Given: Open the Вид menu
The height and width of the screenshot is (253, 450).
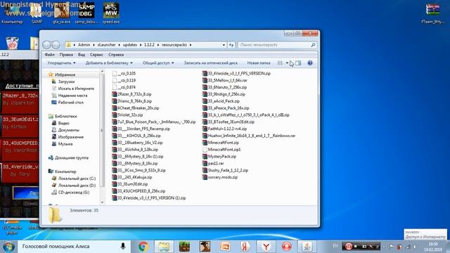Looking at the screenshot, I should (82, 55).
